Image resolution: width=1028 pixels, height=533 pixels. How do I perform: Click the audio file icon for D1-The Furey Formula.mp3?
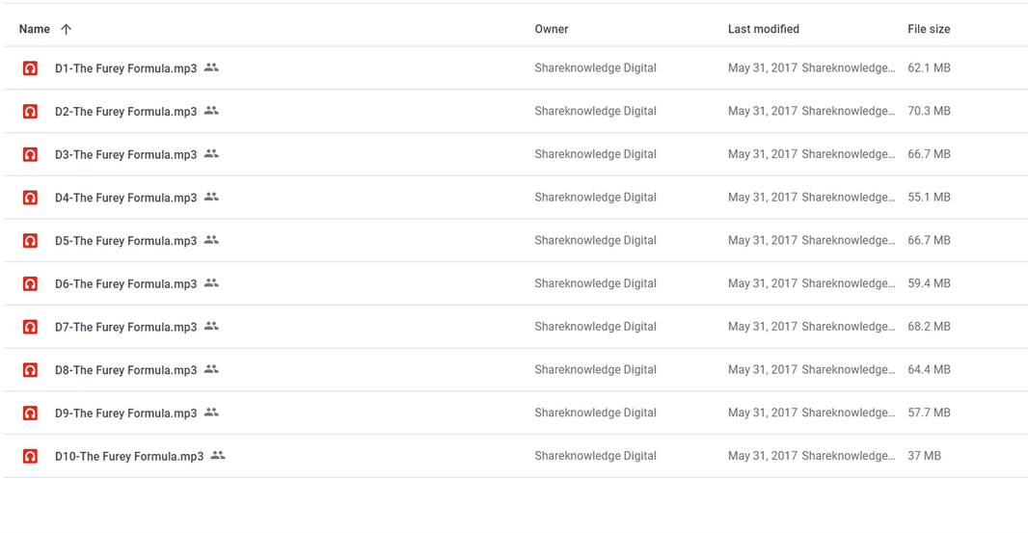[x=31, y=68]
